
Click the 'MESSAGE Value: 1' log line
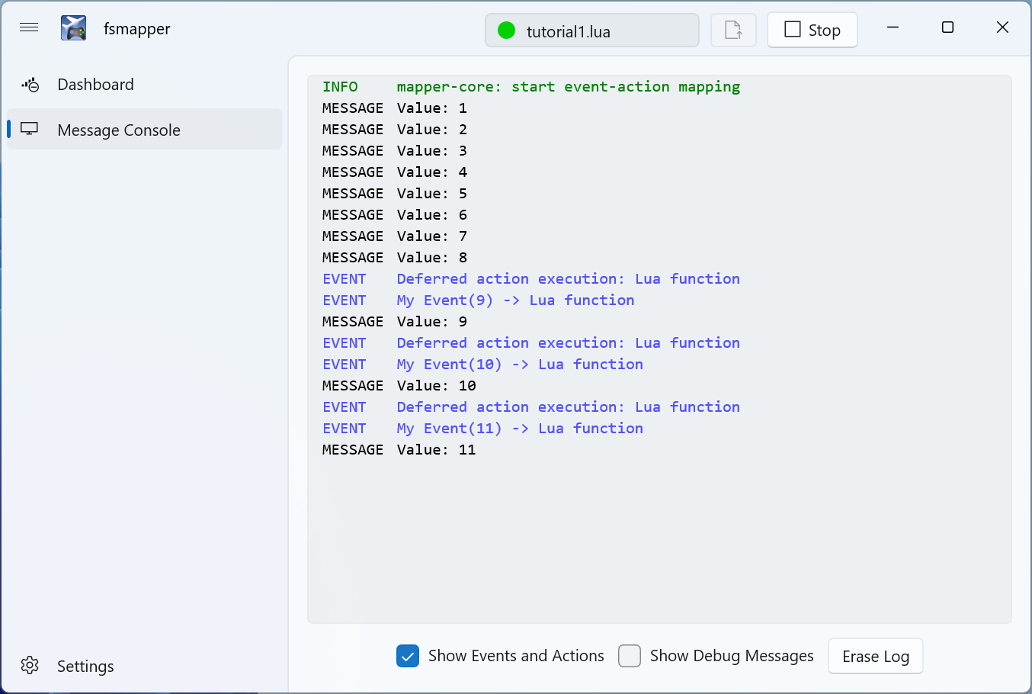tap(395, 108)
